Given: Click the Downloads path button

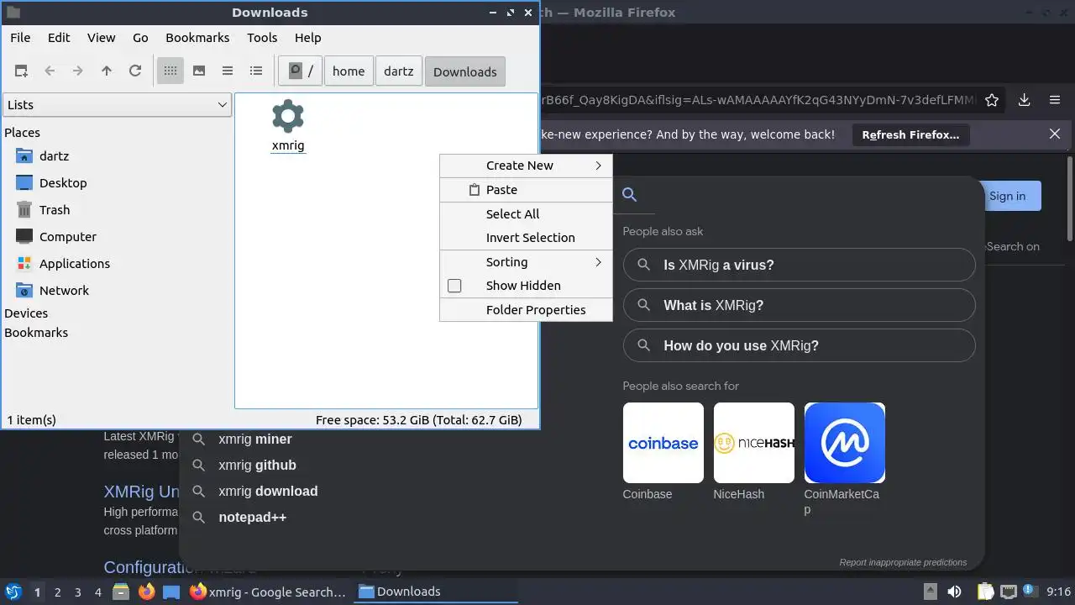Looking at the screenshot, I should click(x=465, y=71).
